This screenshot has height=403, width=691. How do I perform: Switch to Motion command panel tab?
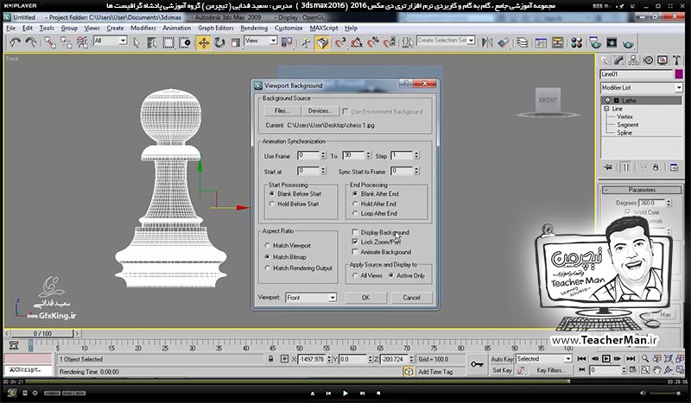coord(649,60)
